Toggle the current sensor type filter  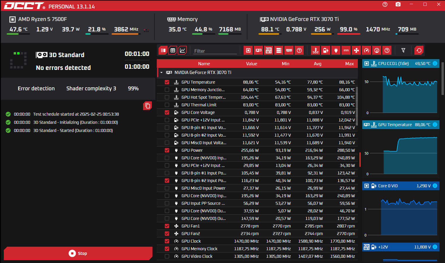346,50
